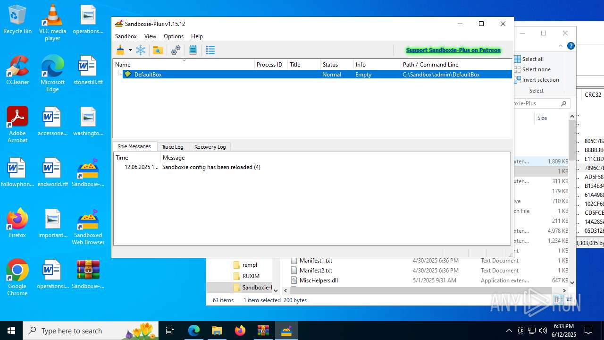
Task: Sort by the Title column header
Action: [304, 65]
